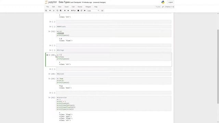Image resolution: width=219 pixels, height=123 pixels.
Task: Click run-cell icon beside In [48]
Action: tap(47, 55)
